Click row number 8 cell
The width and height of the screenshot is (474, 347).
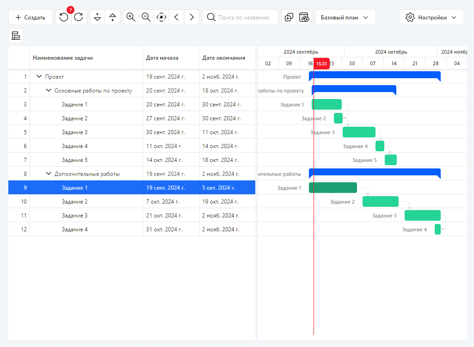pos(19,173)
